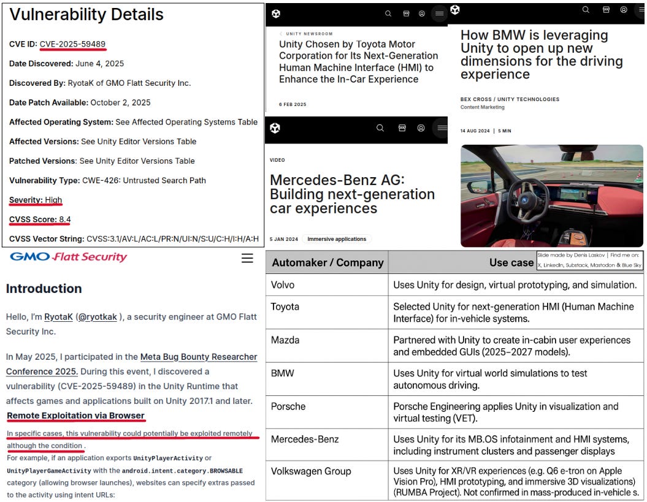Click Unity logo in Toyota article header
Viewport: 647px width, 502px height.
pyautogui.click(x=276, y=13)
